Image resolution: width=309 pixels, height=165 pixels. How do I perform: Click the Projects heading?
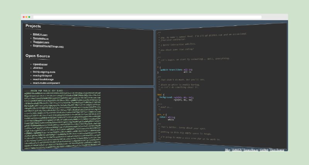coord(33,26)
